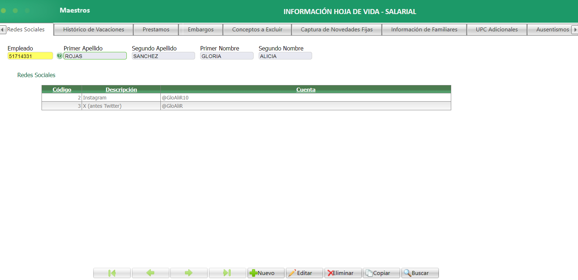This screenshot has width=578, height=280.
Task: Jump to last record navigation arrow
Action: [x=227, y=273]
